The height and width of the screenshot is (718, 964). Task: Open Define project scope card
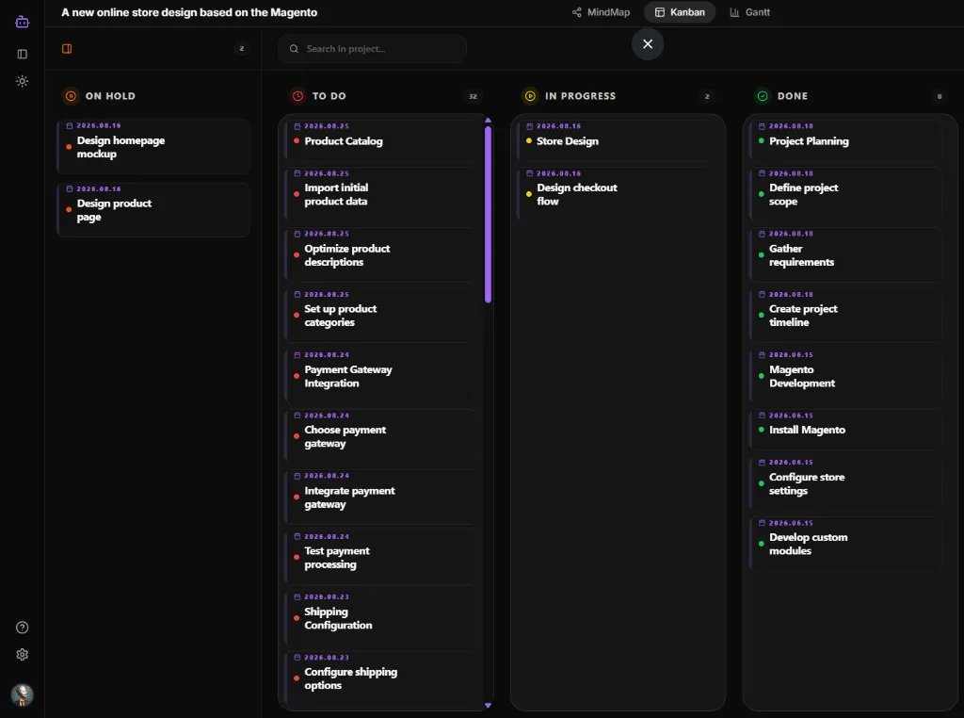pos(845,194)
